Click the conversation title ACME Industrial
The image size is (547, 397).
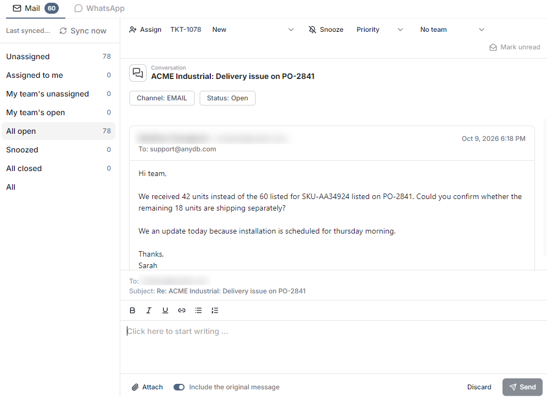(x=233, y=76)
